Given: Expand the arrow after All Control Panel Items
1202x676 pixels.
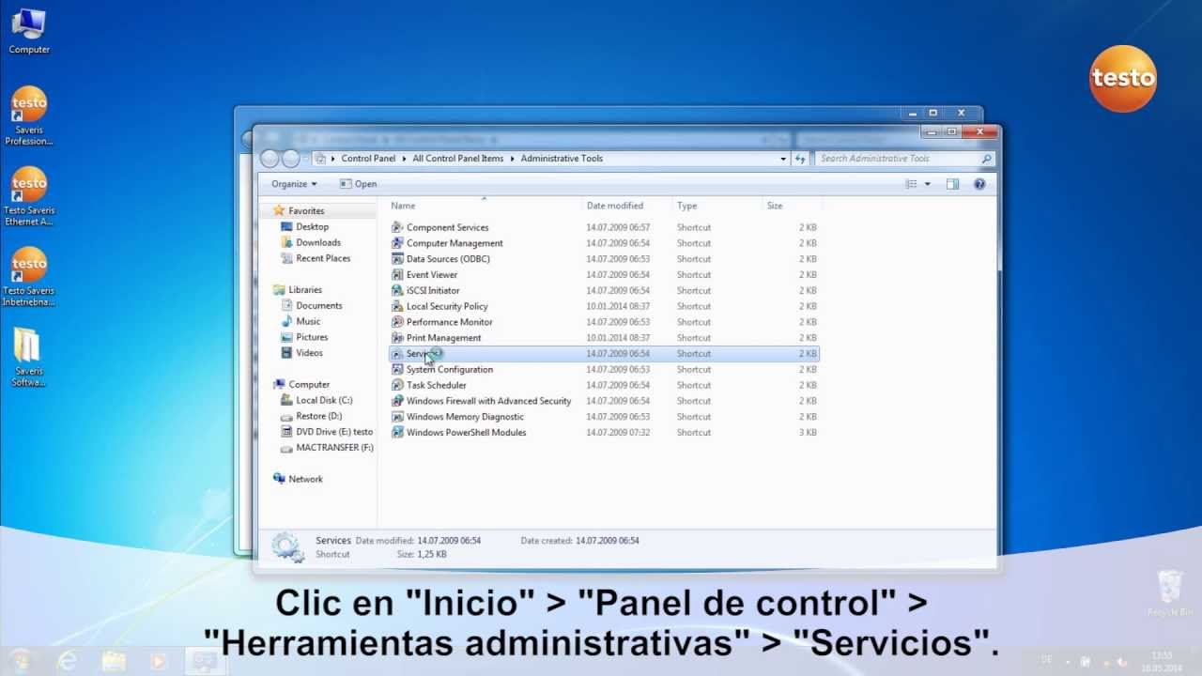Looking at the screenshot, I should (x=513, y=159).
